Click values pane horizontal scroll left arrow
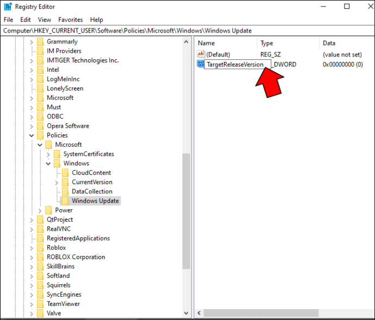This screenshot has height=320, width=375. point(199,313)
